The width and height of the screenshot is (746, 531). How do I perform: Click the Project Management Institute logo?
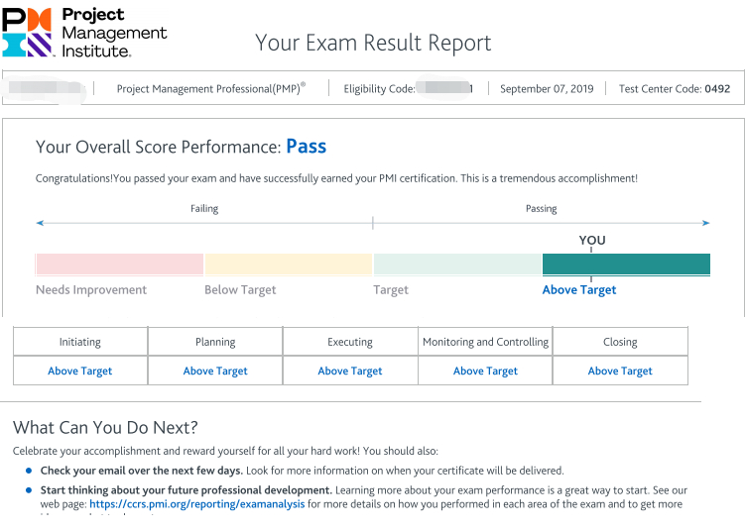[84, 31]
